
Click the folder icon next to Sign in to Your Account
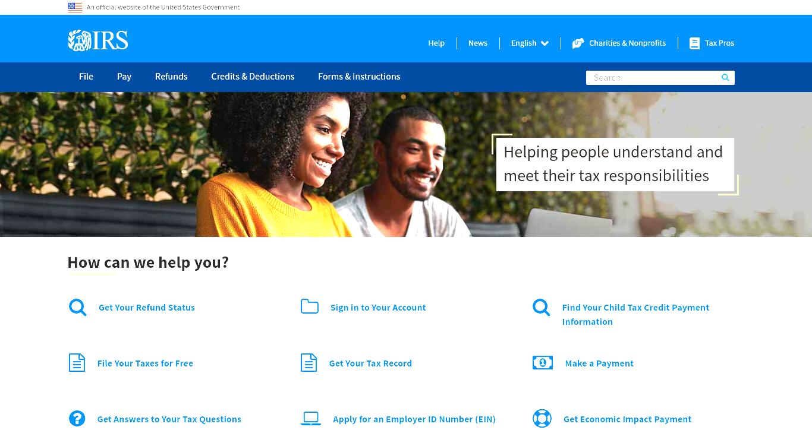pyautogui.click(x=310, y=306)
